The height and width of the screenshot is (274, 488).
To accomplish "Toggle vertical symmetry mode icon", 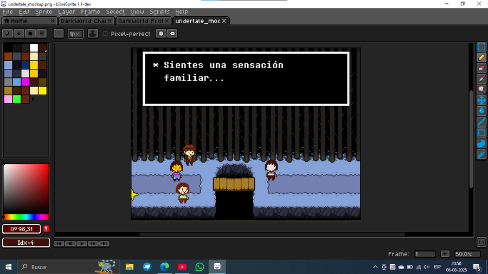I will coord(172,33).
